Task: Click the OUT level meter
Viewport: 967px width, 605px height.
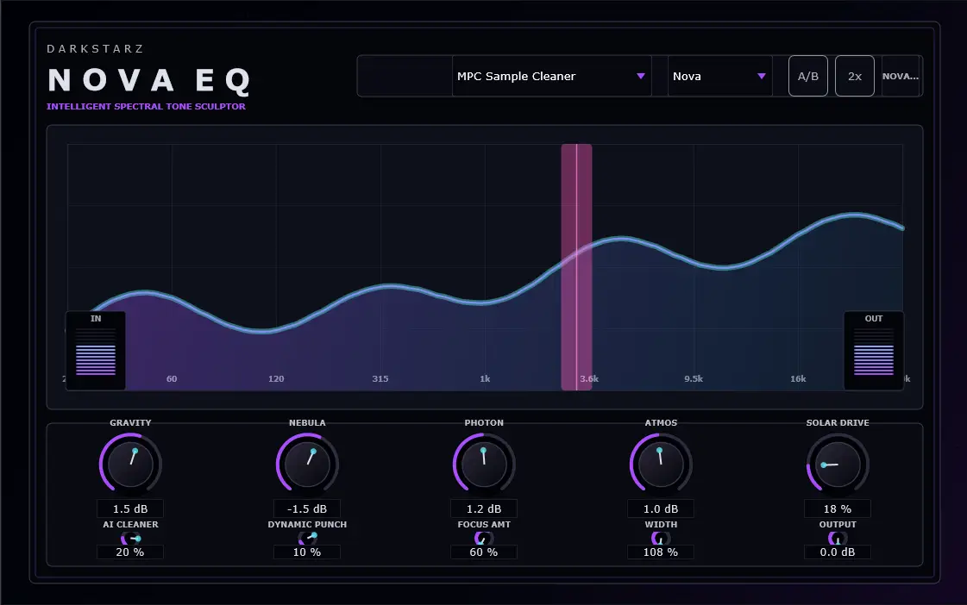Action: [x=874, y=351]
